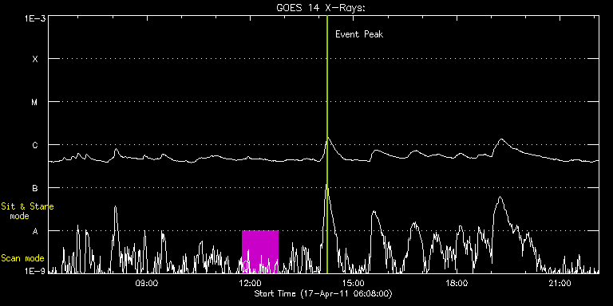Screen dimensions: 613x306
Task: Select the Event Peak text label
Action: 359,34
